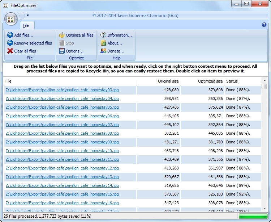The height and width of the screenshot is (222, 271).
Task: Click the Information... label
Action: pos(120,35)
